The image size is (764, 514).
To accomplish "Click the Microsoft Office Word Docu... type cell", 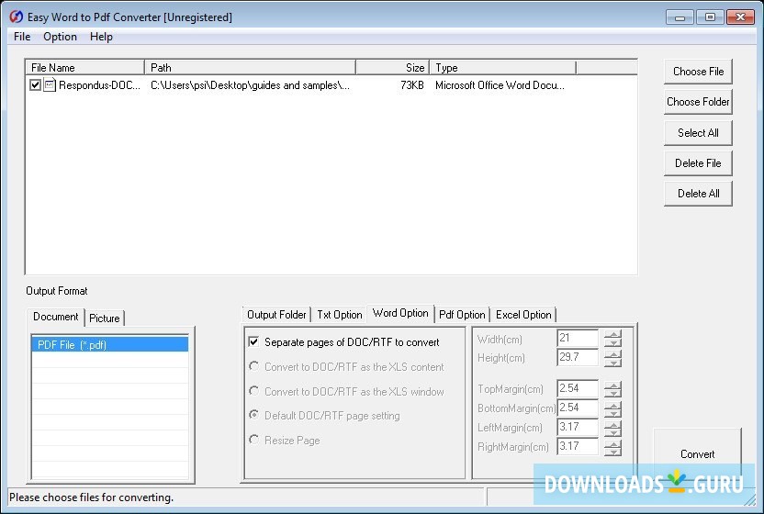I will 500,85.
